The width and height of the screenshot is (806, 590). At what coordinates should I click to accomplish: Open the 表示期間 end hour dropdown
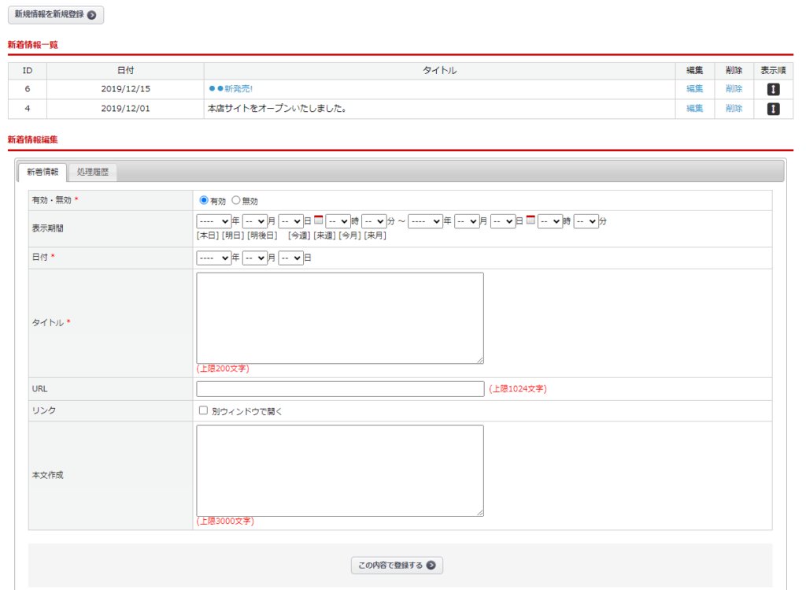coord(549,221)
